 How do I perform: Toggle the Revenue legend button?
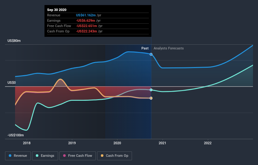18,156
